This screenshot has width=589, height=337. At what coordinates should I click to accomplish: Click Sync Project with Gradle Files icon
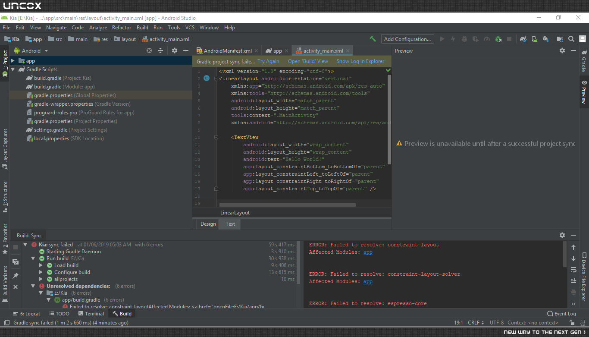click(x=523, y=39)
